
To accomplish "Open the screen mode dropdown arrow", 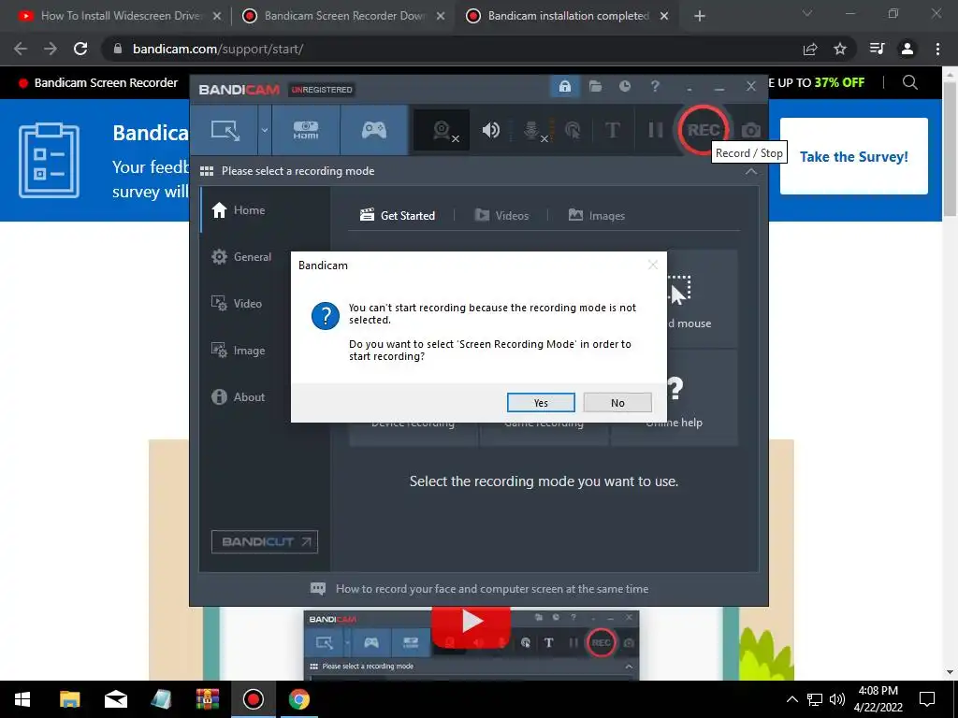I will click(x=265, y=130).
